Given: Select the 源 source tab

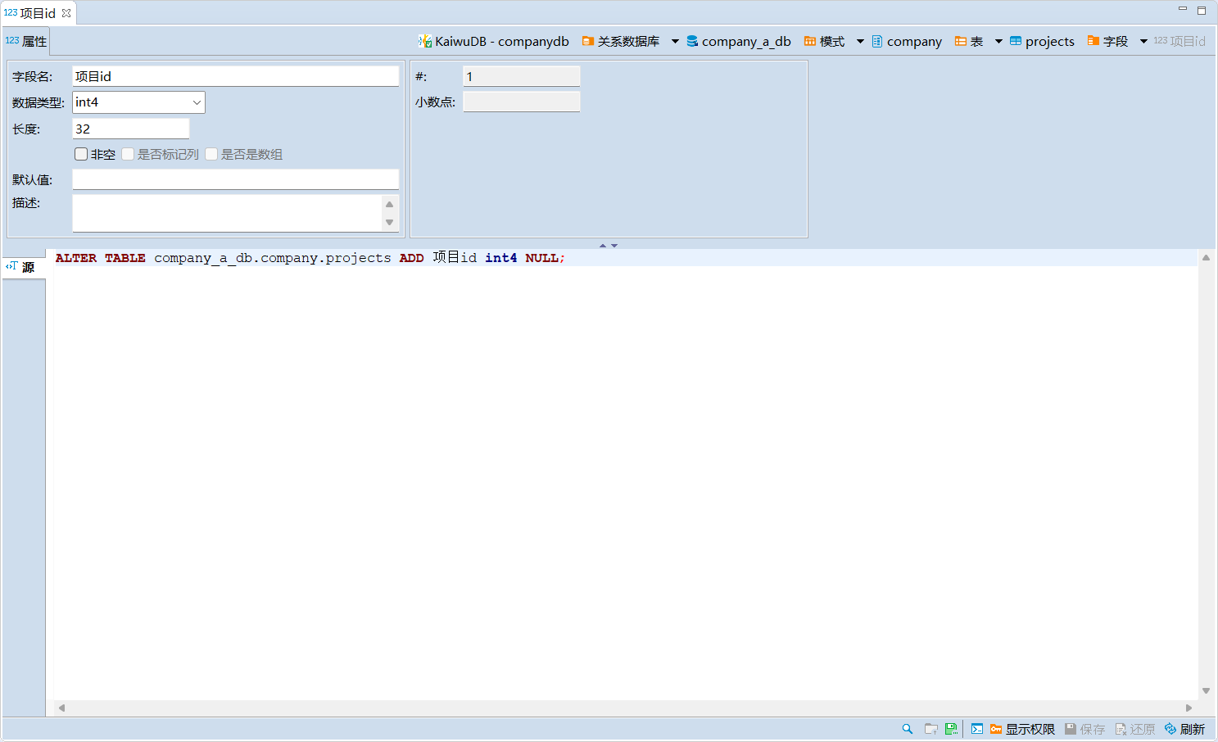Looking at the screenshot, I should point(22,267).
